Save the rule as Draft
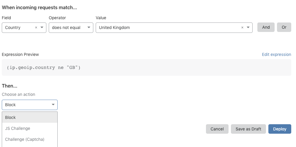Image resolution: width=296 pixels, height=147 pixels. (248, 129)
